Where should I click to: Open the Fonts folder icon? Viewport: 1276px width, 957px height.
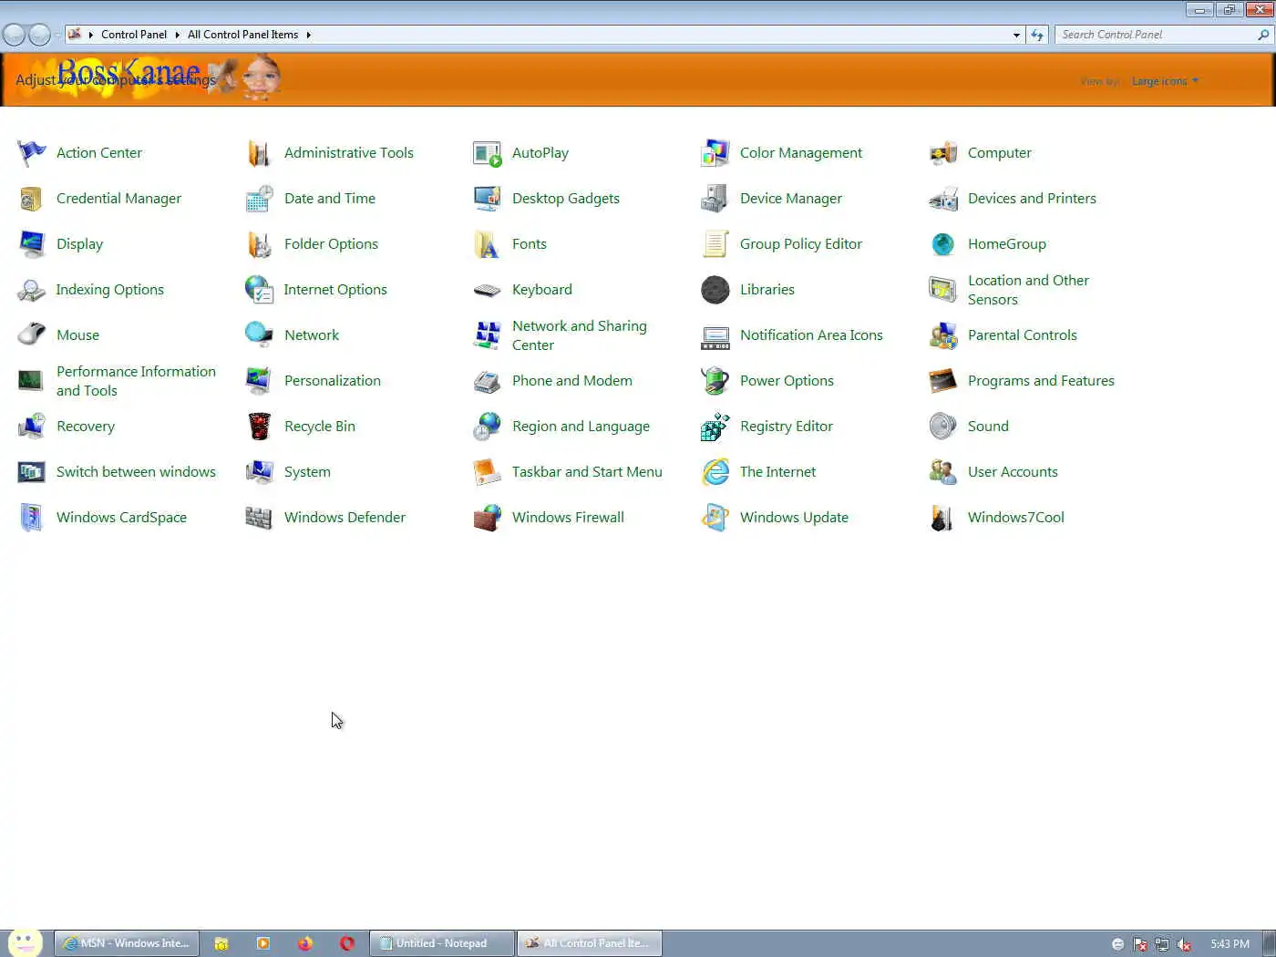pos(487,244)
